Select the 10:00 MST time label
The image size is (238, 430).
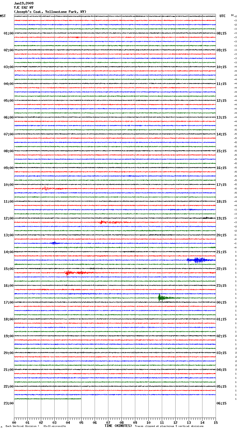8,185
